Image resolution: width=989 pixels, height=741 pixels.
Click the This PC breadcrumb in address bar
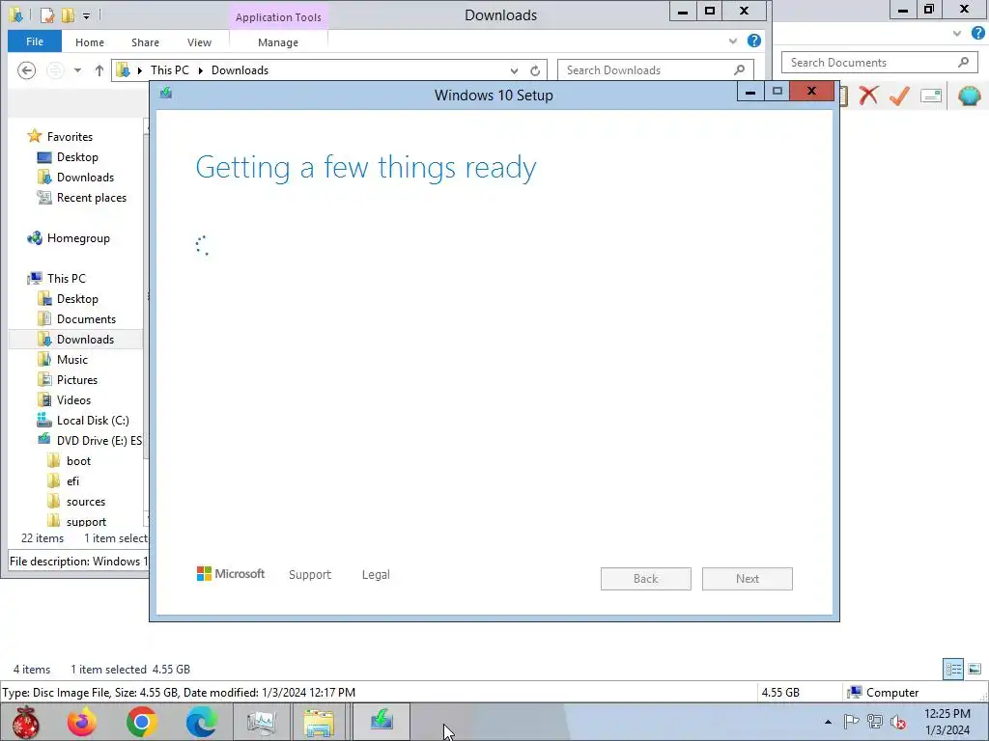click(170, 69)
